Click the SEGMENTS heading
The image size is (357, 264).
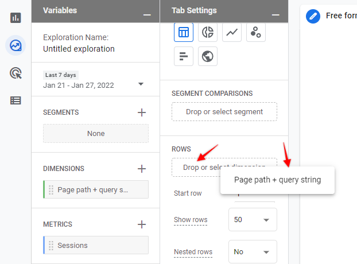coord(61,112)
